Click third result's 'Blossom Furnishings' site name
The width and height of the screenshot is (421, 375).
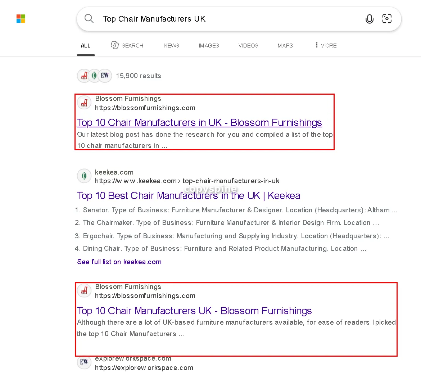[128, 287]
